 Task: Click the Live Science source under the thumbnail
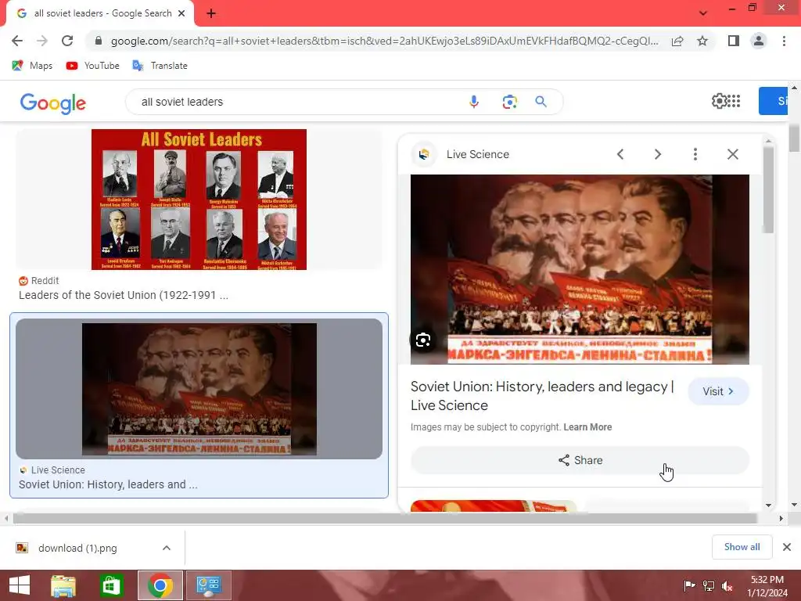coord(52,470)
